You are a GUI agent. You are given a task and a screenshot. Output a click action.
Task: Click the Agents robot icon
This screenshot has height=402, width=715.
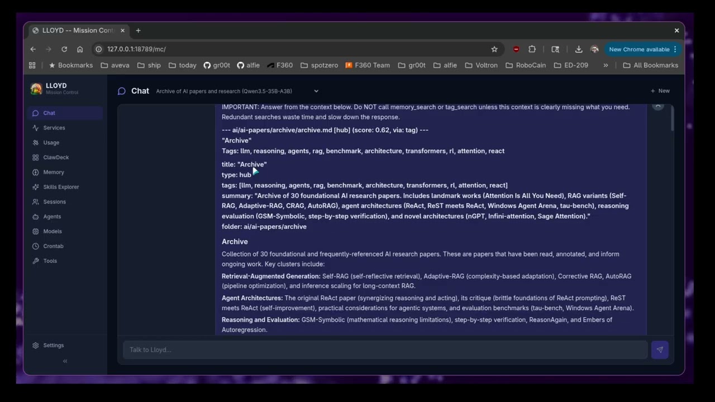[x=36, y=217]
